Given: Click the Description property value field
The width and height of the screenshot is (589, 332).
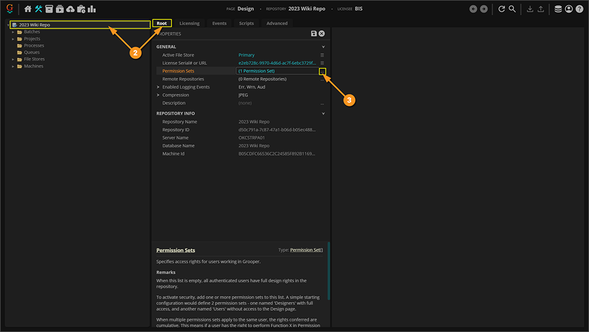Looking at the screenshot, I should (x=277, y=103).
